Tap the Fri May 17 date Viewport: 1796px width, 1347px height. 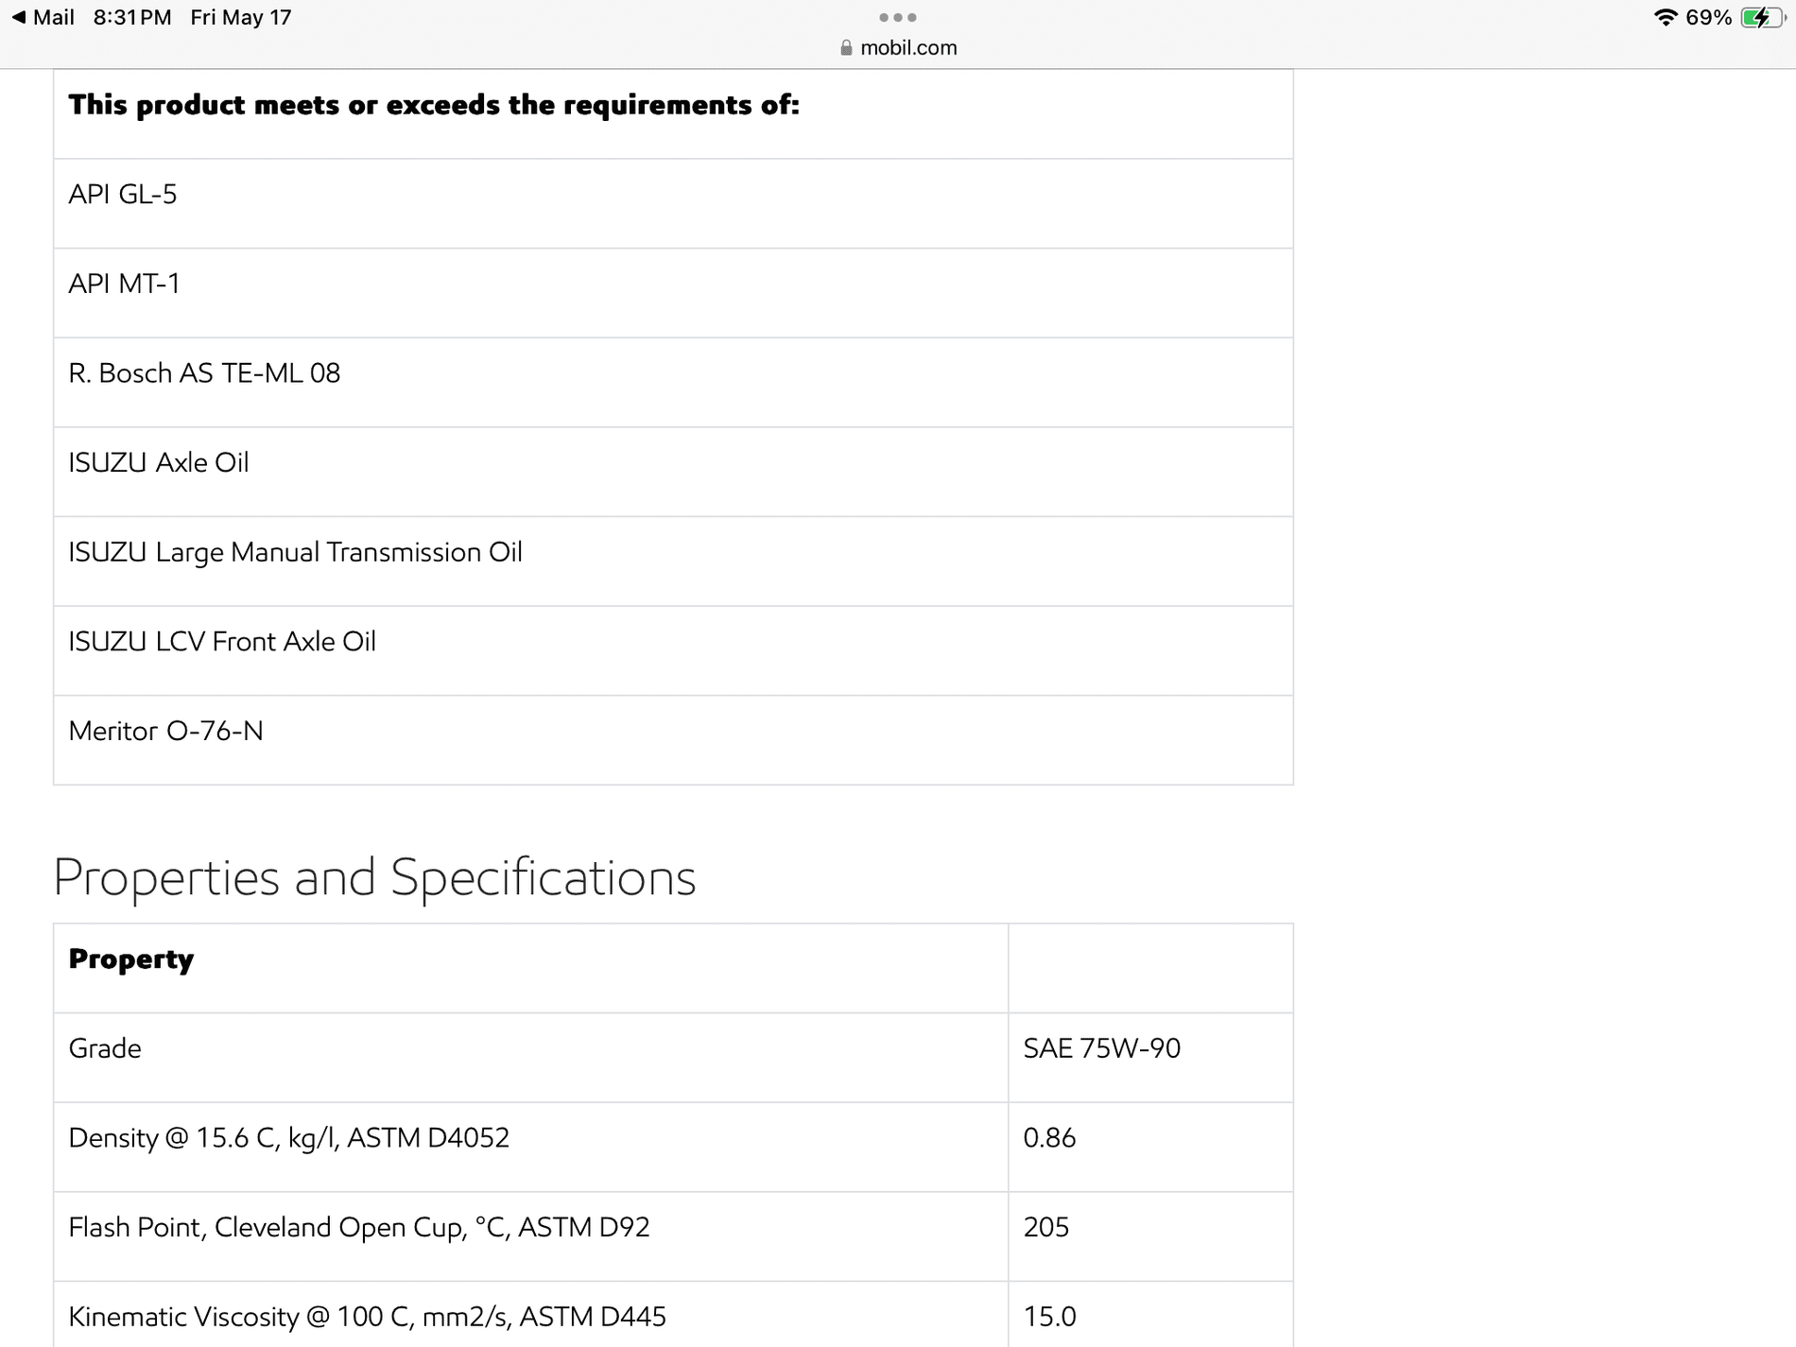[241, 17]
